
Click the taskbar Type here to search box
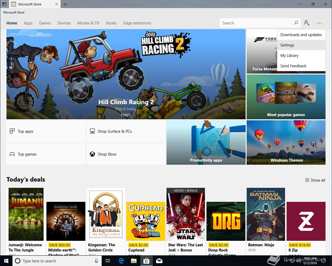pyautogui.click(x=57, y=261)
